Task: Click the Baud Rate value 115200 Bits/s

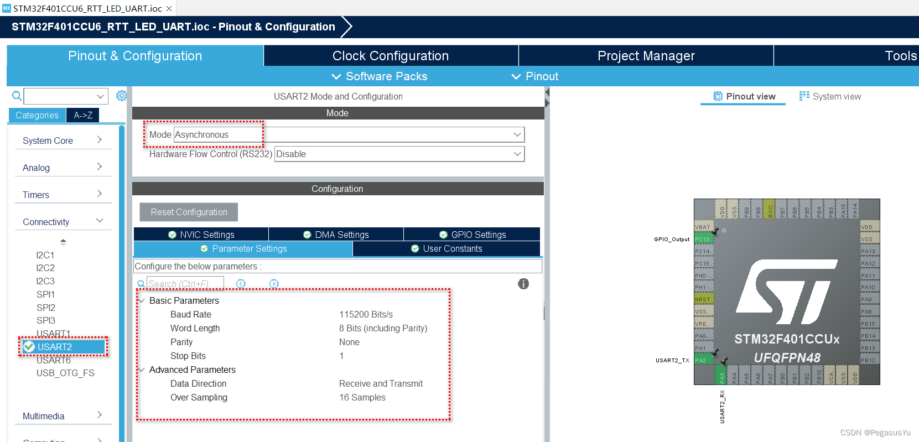Action: (366, 314)
